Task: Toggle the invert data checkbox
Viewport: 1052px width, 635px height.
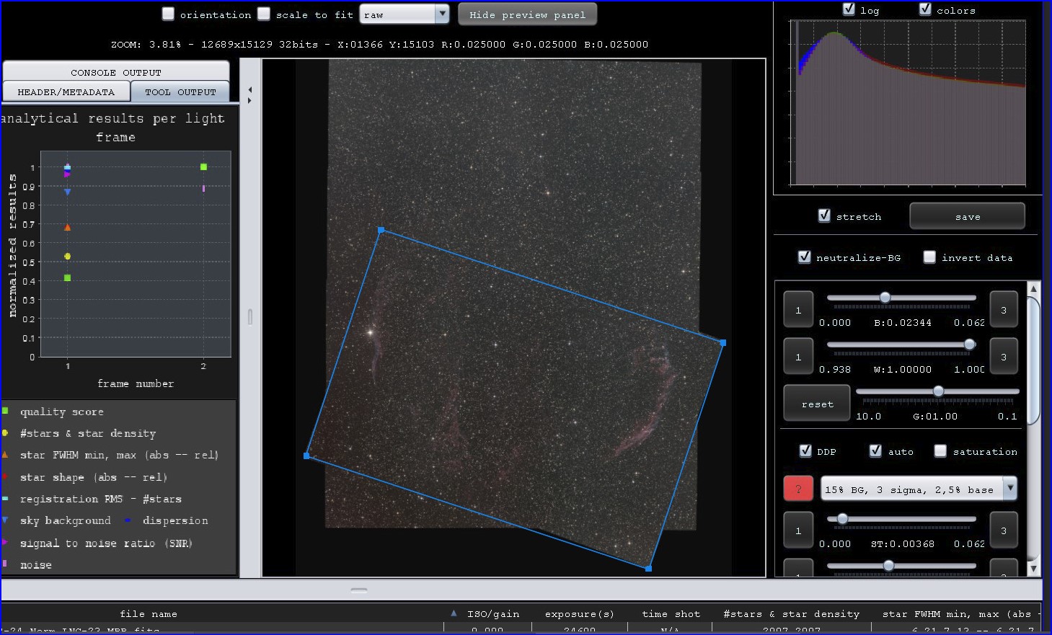Action: click(x=929, y=257)
